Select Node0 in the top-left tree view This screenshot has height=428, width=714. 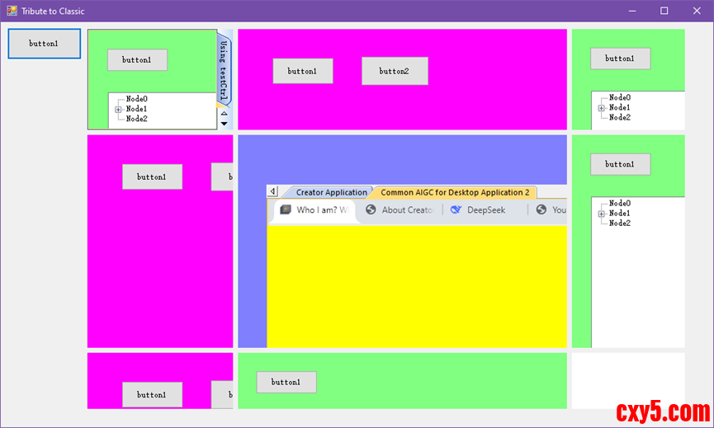136,99
